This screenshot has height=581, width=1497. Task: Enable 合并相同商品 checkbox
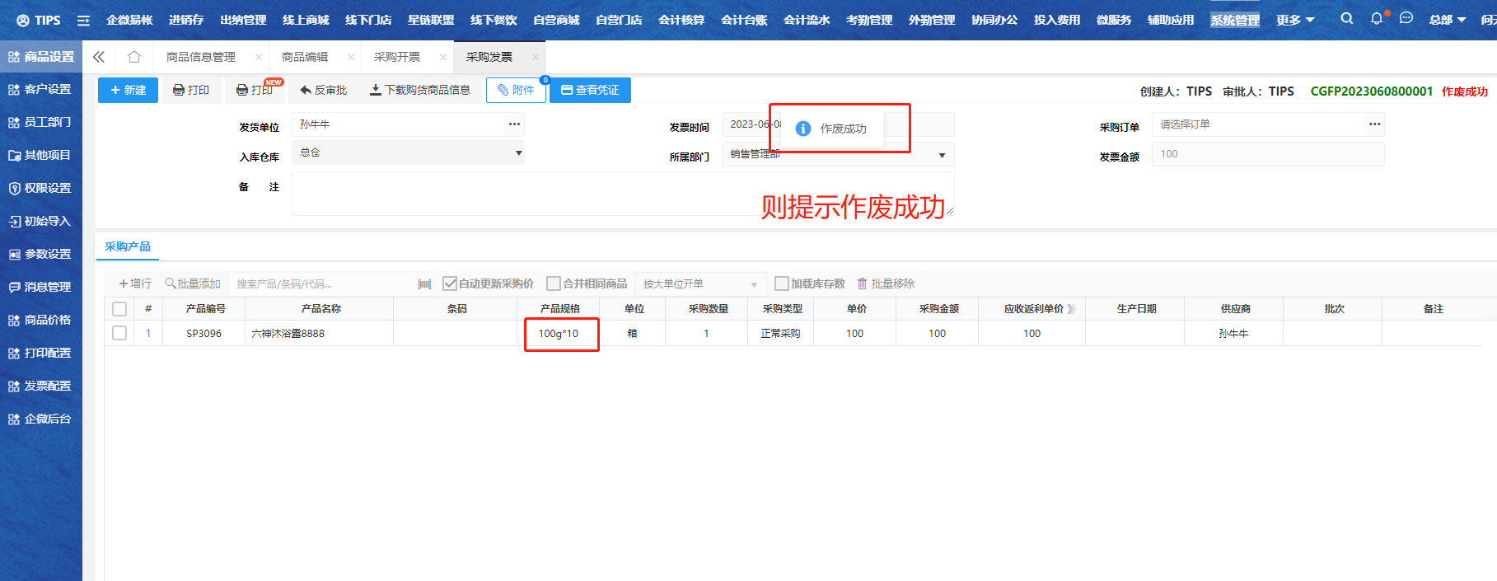coord(554,283)
